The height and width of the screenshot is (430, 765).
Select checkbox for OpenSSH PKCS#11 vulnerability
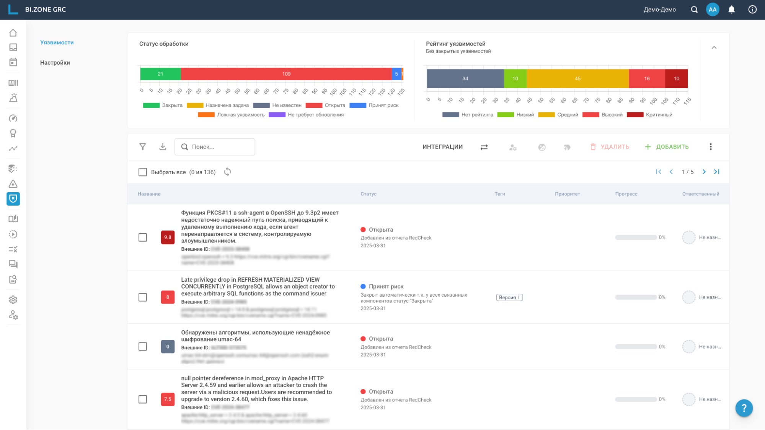[x=143, y=237]
